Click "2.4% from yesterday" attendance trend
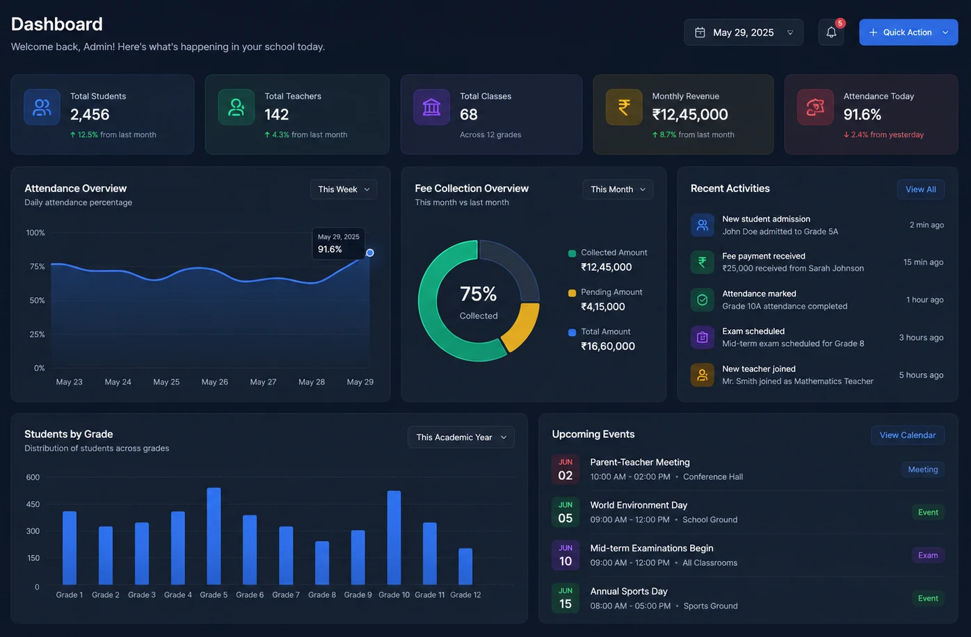 (883, 135)
